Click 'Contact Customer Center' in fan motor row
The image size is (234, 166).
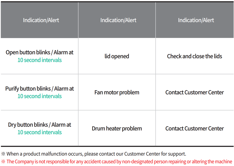tap(195, 92)
